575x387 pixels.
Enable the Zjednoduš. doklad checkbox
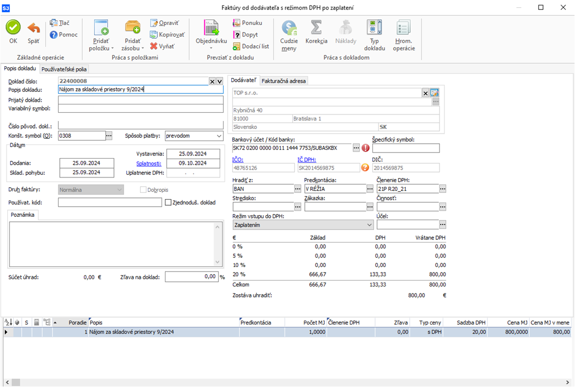pyautogui.click(x=168, y=202)
